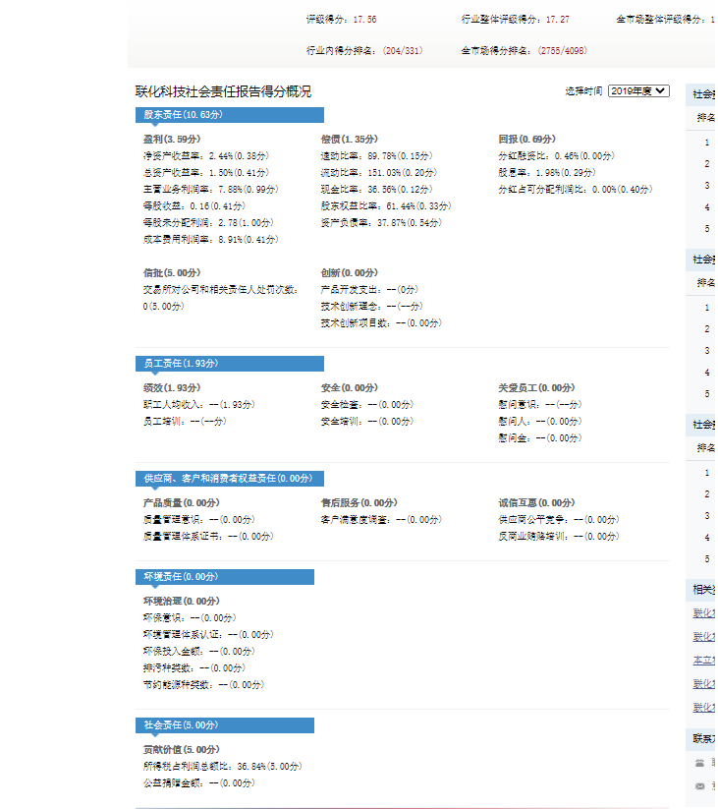This screenshot has width=718, height=809.
Task: Click the 售后服务(0.00分) subheading
Action: point(359,502)
